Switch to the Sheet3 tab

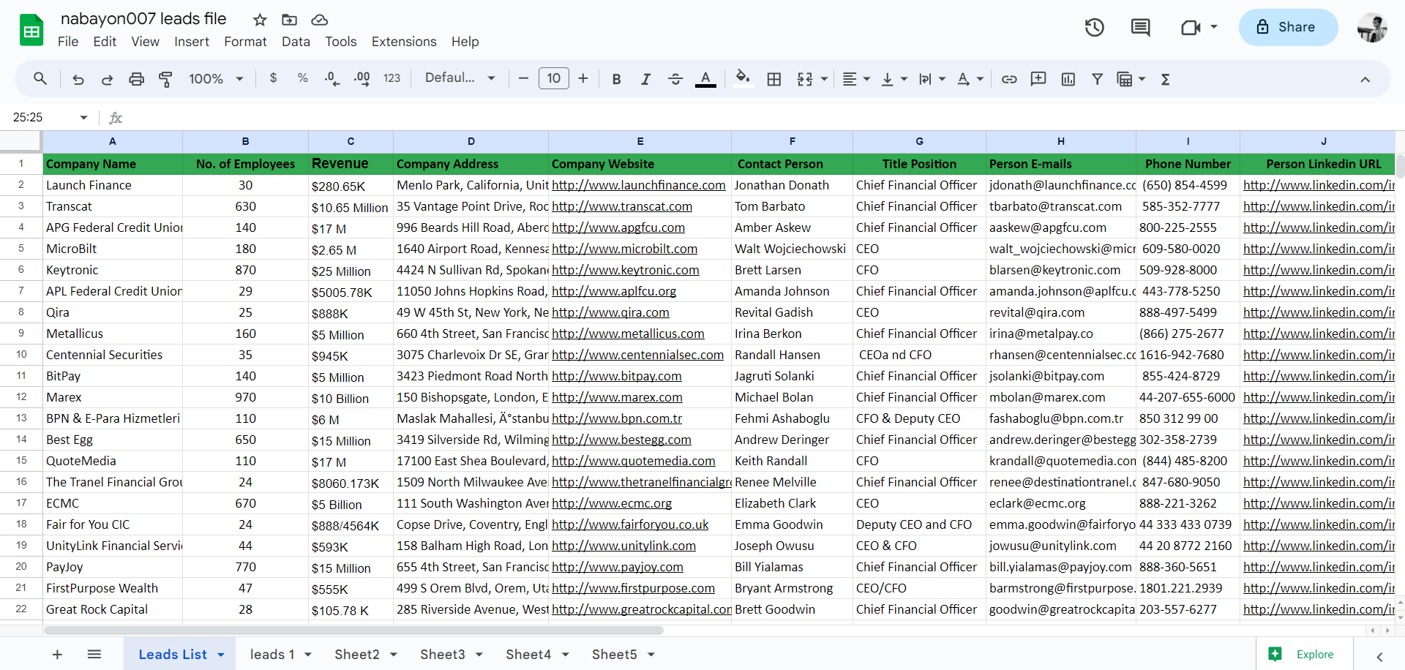pos(442,655)
